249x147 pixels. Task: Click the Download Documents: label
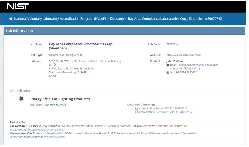(x=141, y=105)
